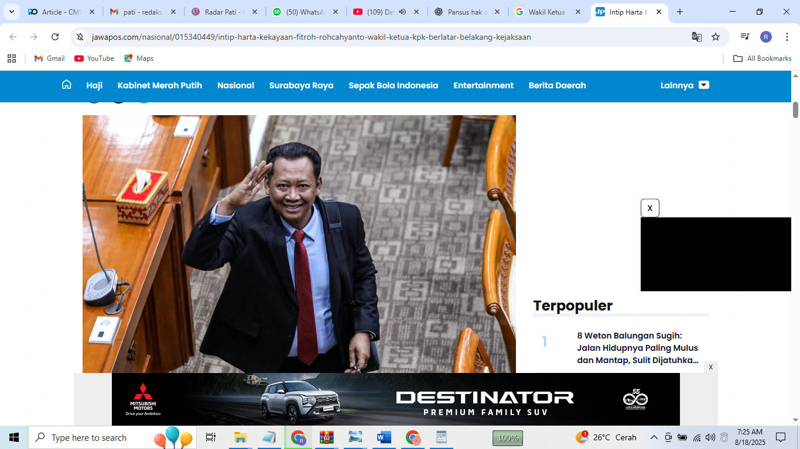The width and height of the screenshot is (800, 449).
Task: Bookmark this page via the star icon
Action: pyautogui.click(x=715, y=36)
